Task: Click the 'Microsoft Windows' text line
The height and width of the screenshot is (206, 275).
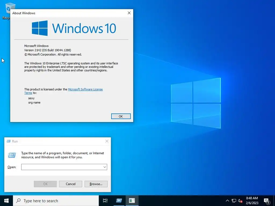Action: click(36, 46)
